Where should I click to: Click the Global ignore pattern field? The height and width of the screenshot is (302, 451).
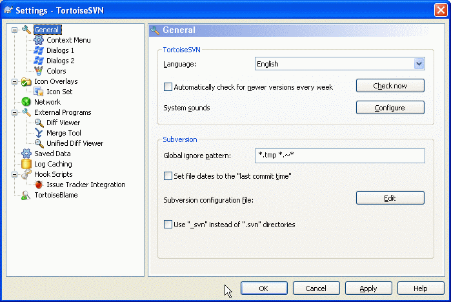click(x=339, y=156)
